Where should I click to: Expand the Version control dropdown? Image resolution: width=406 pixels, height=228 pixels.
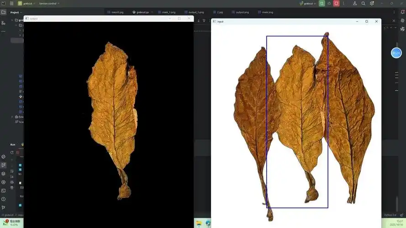pyautogui.click(x=49, y=3)
